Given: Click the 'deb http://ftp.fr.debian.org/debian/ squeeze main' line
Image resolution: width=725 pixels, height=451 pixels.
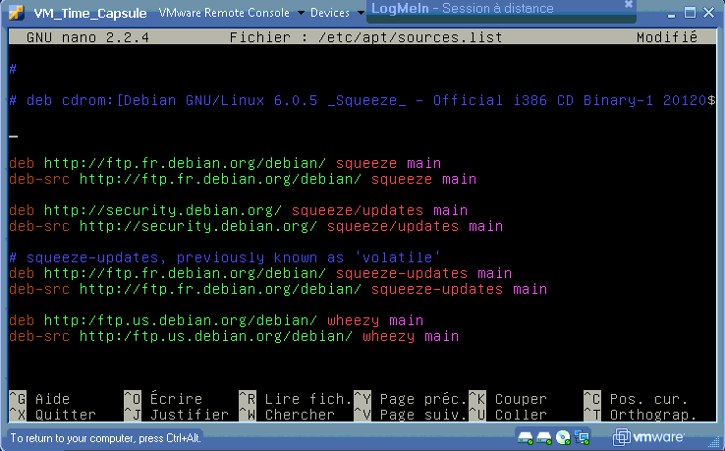Looking at the screenshot, I should (225, 163).
